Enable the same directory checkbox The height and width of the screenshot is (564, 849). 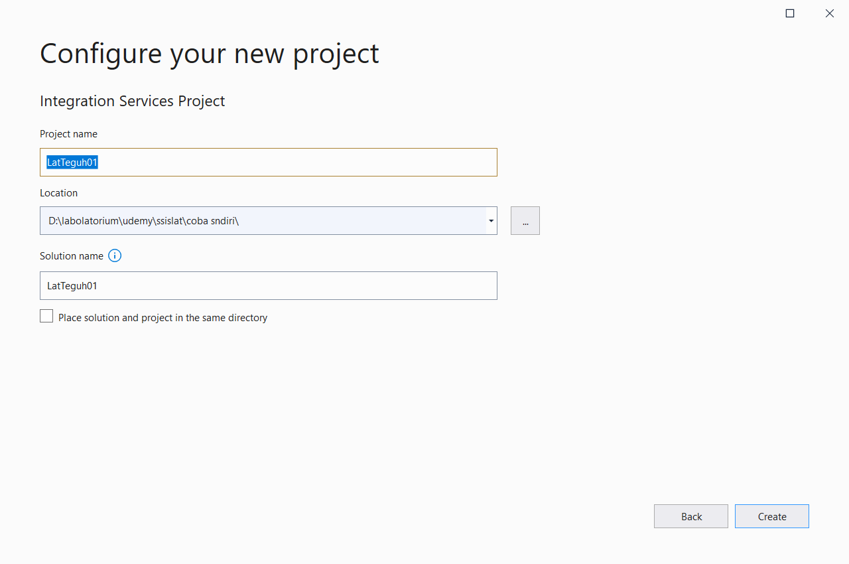pyautogui.click(x=46, y=317)
